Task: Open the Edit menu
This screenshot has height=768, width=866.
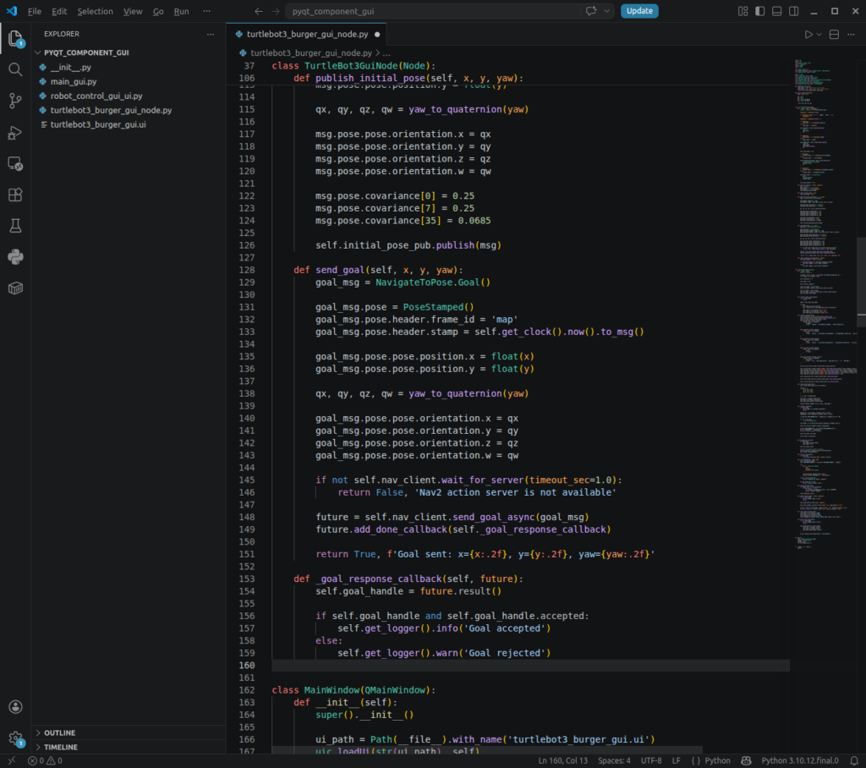Action: point(59,11)
